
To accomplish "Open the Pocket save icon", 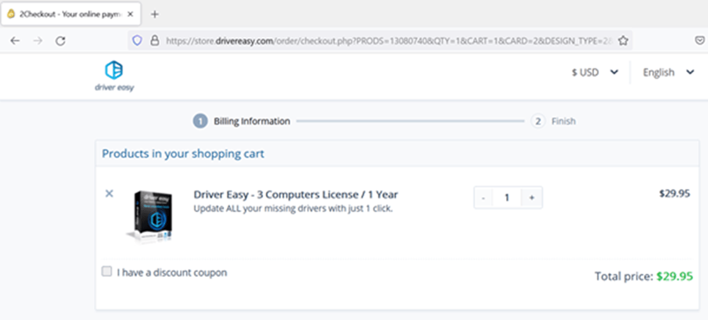I will (699, 41).
